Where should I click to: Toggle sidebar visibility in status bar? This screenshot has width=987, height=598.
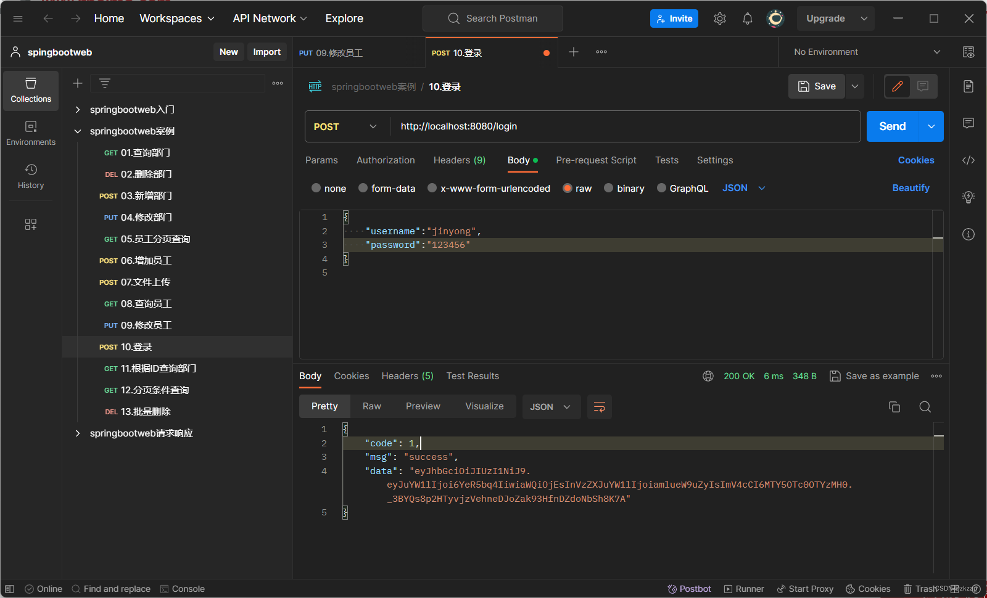(10, 589)
